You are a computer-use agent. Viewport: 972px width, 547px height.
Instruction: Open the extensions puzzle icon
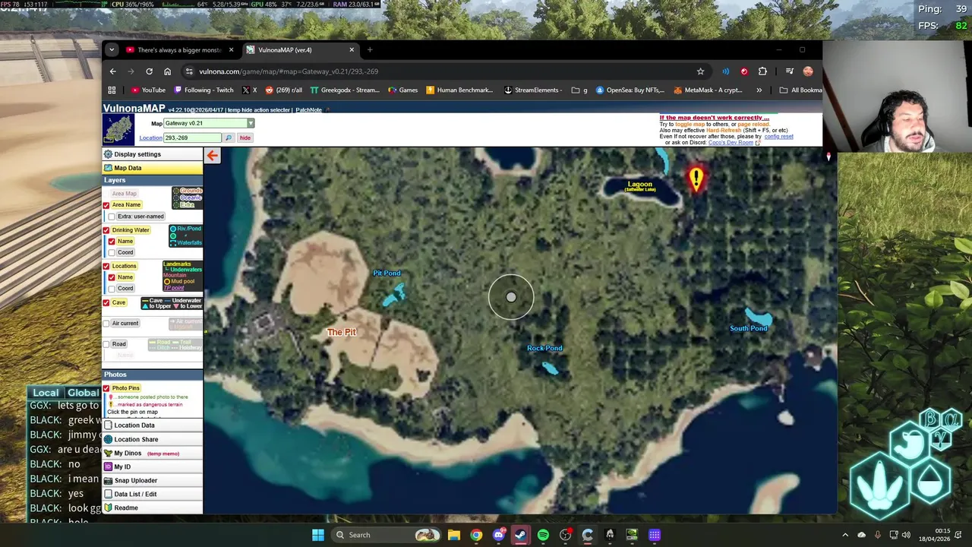point(762,71)
